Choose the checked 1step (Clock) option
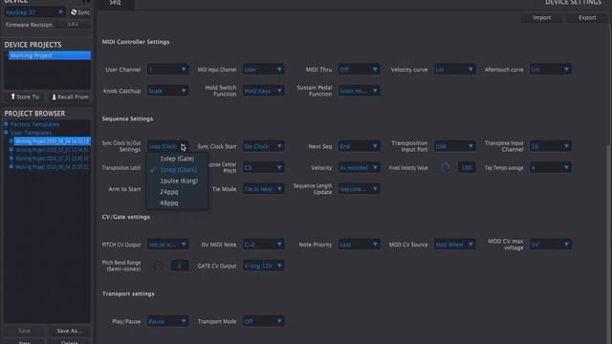The image size is (612, 344). pos(177,170)
